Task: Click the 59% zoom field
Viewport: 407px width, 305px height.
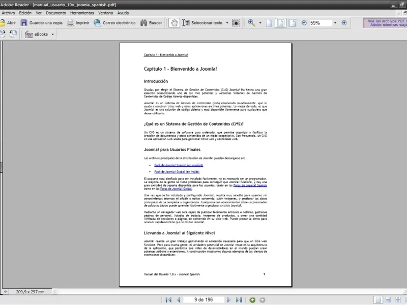Action: click(x=321, y=23)
